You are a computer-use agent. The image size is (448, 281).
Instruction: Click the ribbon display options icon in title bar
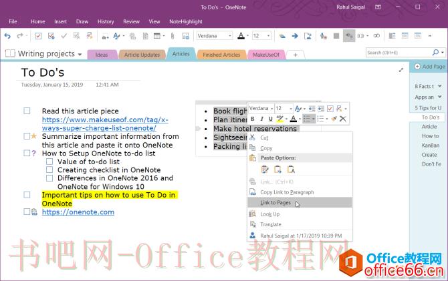(378, 7)
